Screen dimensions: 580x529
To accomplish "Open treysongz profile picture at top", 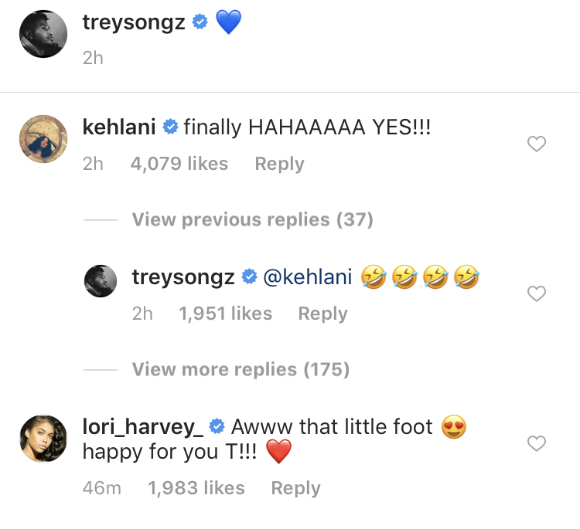I will (43, 33).
